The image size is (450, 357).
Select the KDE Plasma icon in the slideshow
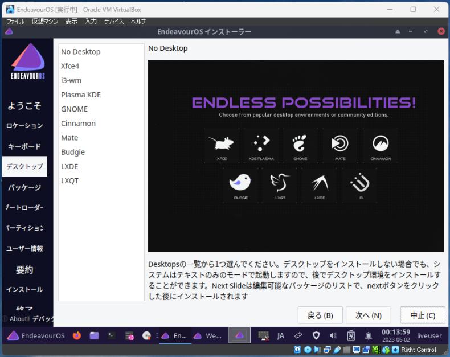(261, 143)
